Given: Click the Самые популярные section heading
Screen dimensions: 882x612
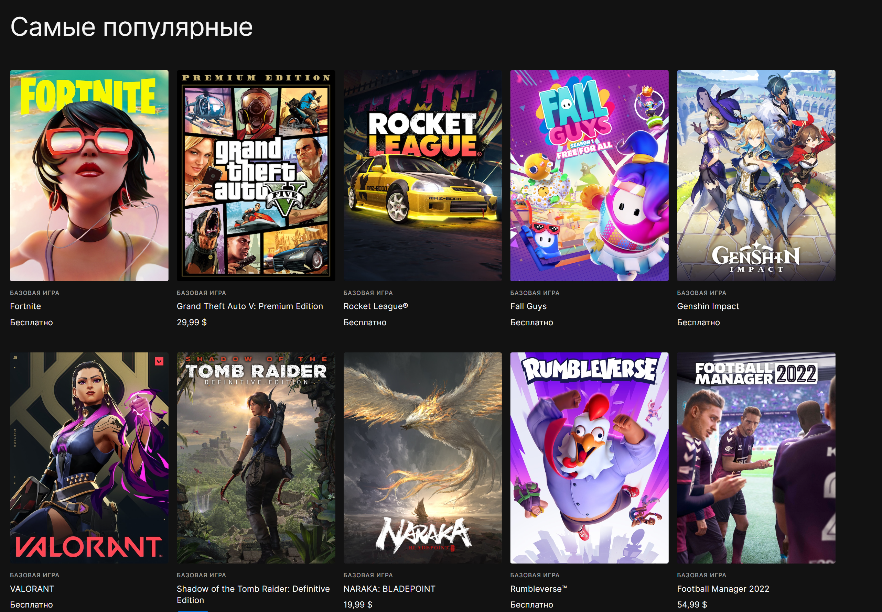Looking at the screenshot, I should tap(131, 27).
